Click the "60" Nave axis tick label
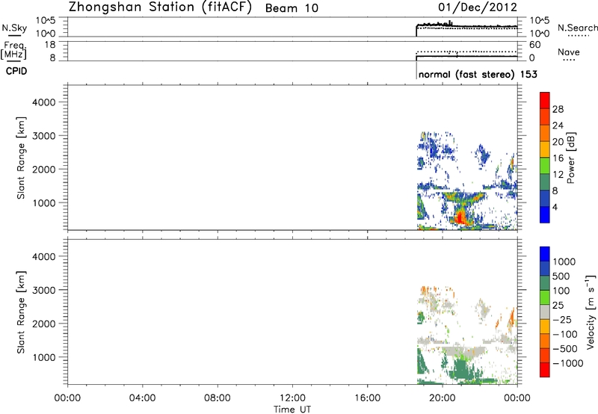 pos(534,45)
